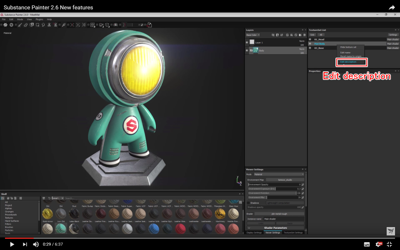Open export document icon at toolbar end

click(x=150, y=25)
